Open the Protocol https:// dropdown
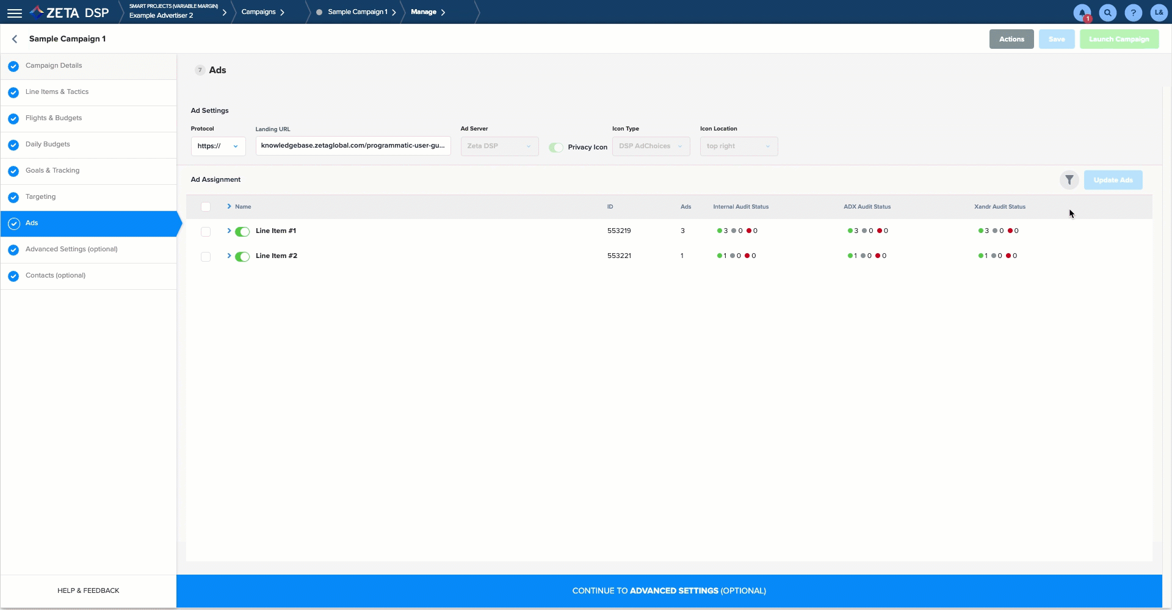 point(218,146)
